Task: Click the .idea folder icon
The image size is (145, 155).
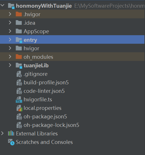Action: pos(19,23)
